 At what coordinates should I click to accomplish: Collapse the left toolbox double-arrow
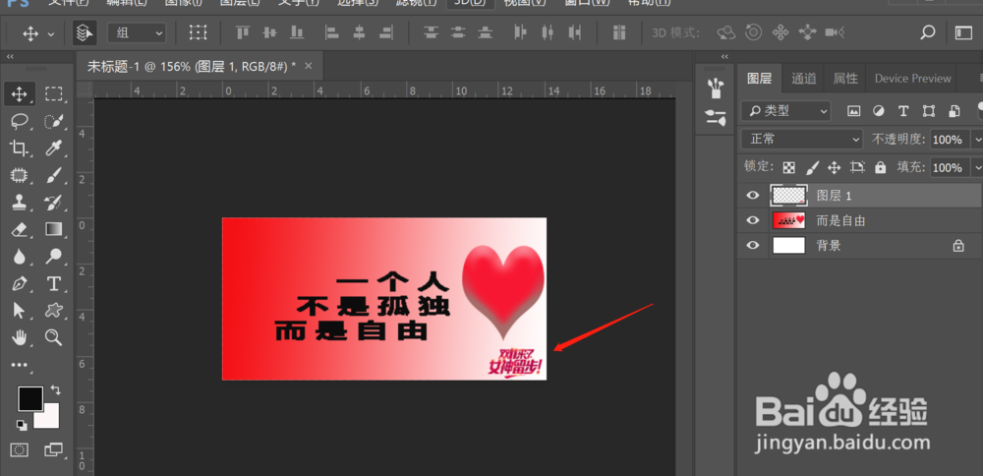coord(10,56)
